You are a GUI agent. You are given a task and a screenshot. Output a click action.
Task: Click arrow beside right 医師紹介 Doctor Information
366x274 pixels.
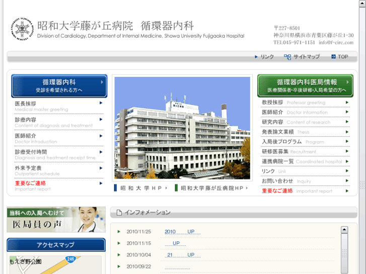click(x=347, y=112)
